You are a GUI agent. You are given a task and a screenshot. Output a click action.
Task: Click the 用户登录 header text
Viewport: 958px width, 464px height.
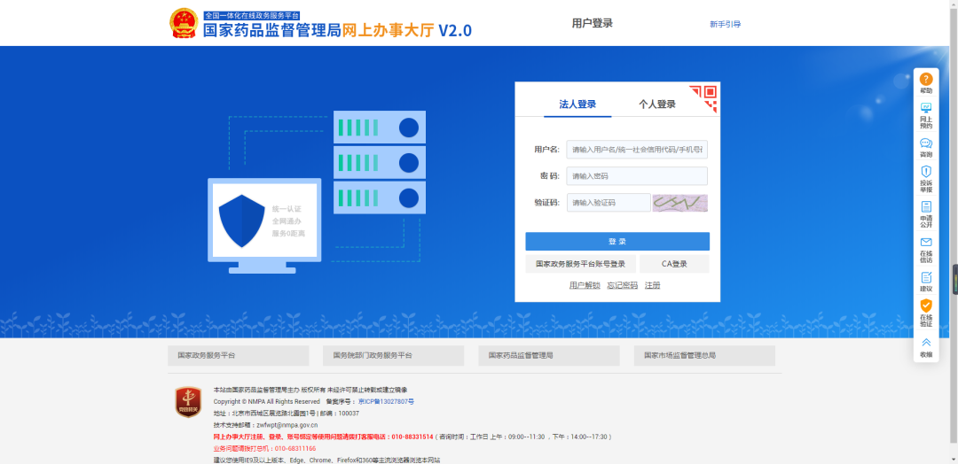tap(592, 23)
